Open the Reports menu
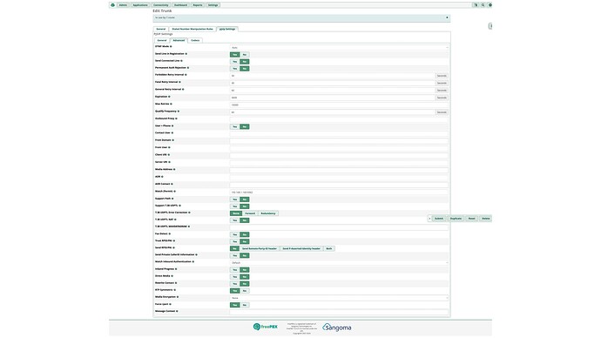601x338 pixels. click(198, 5)
